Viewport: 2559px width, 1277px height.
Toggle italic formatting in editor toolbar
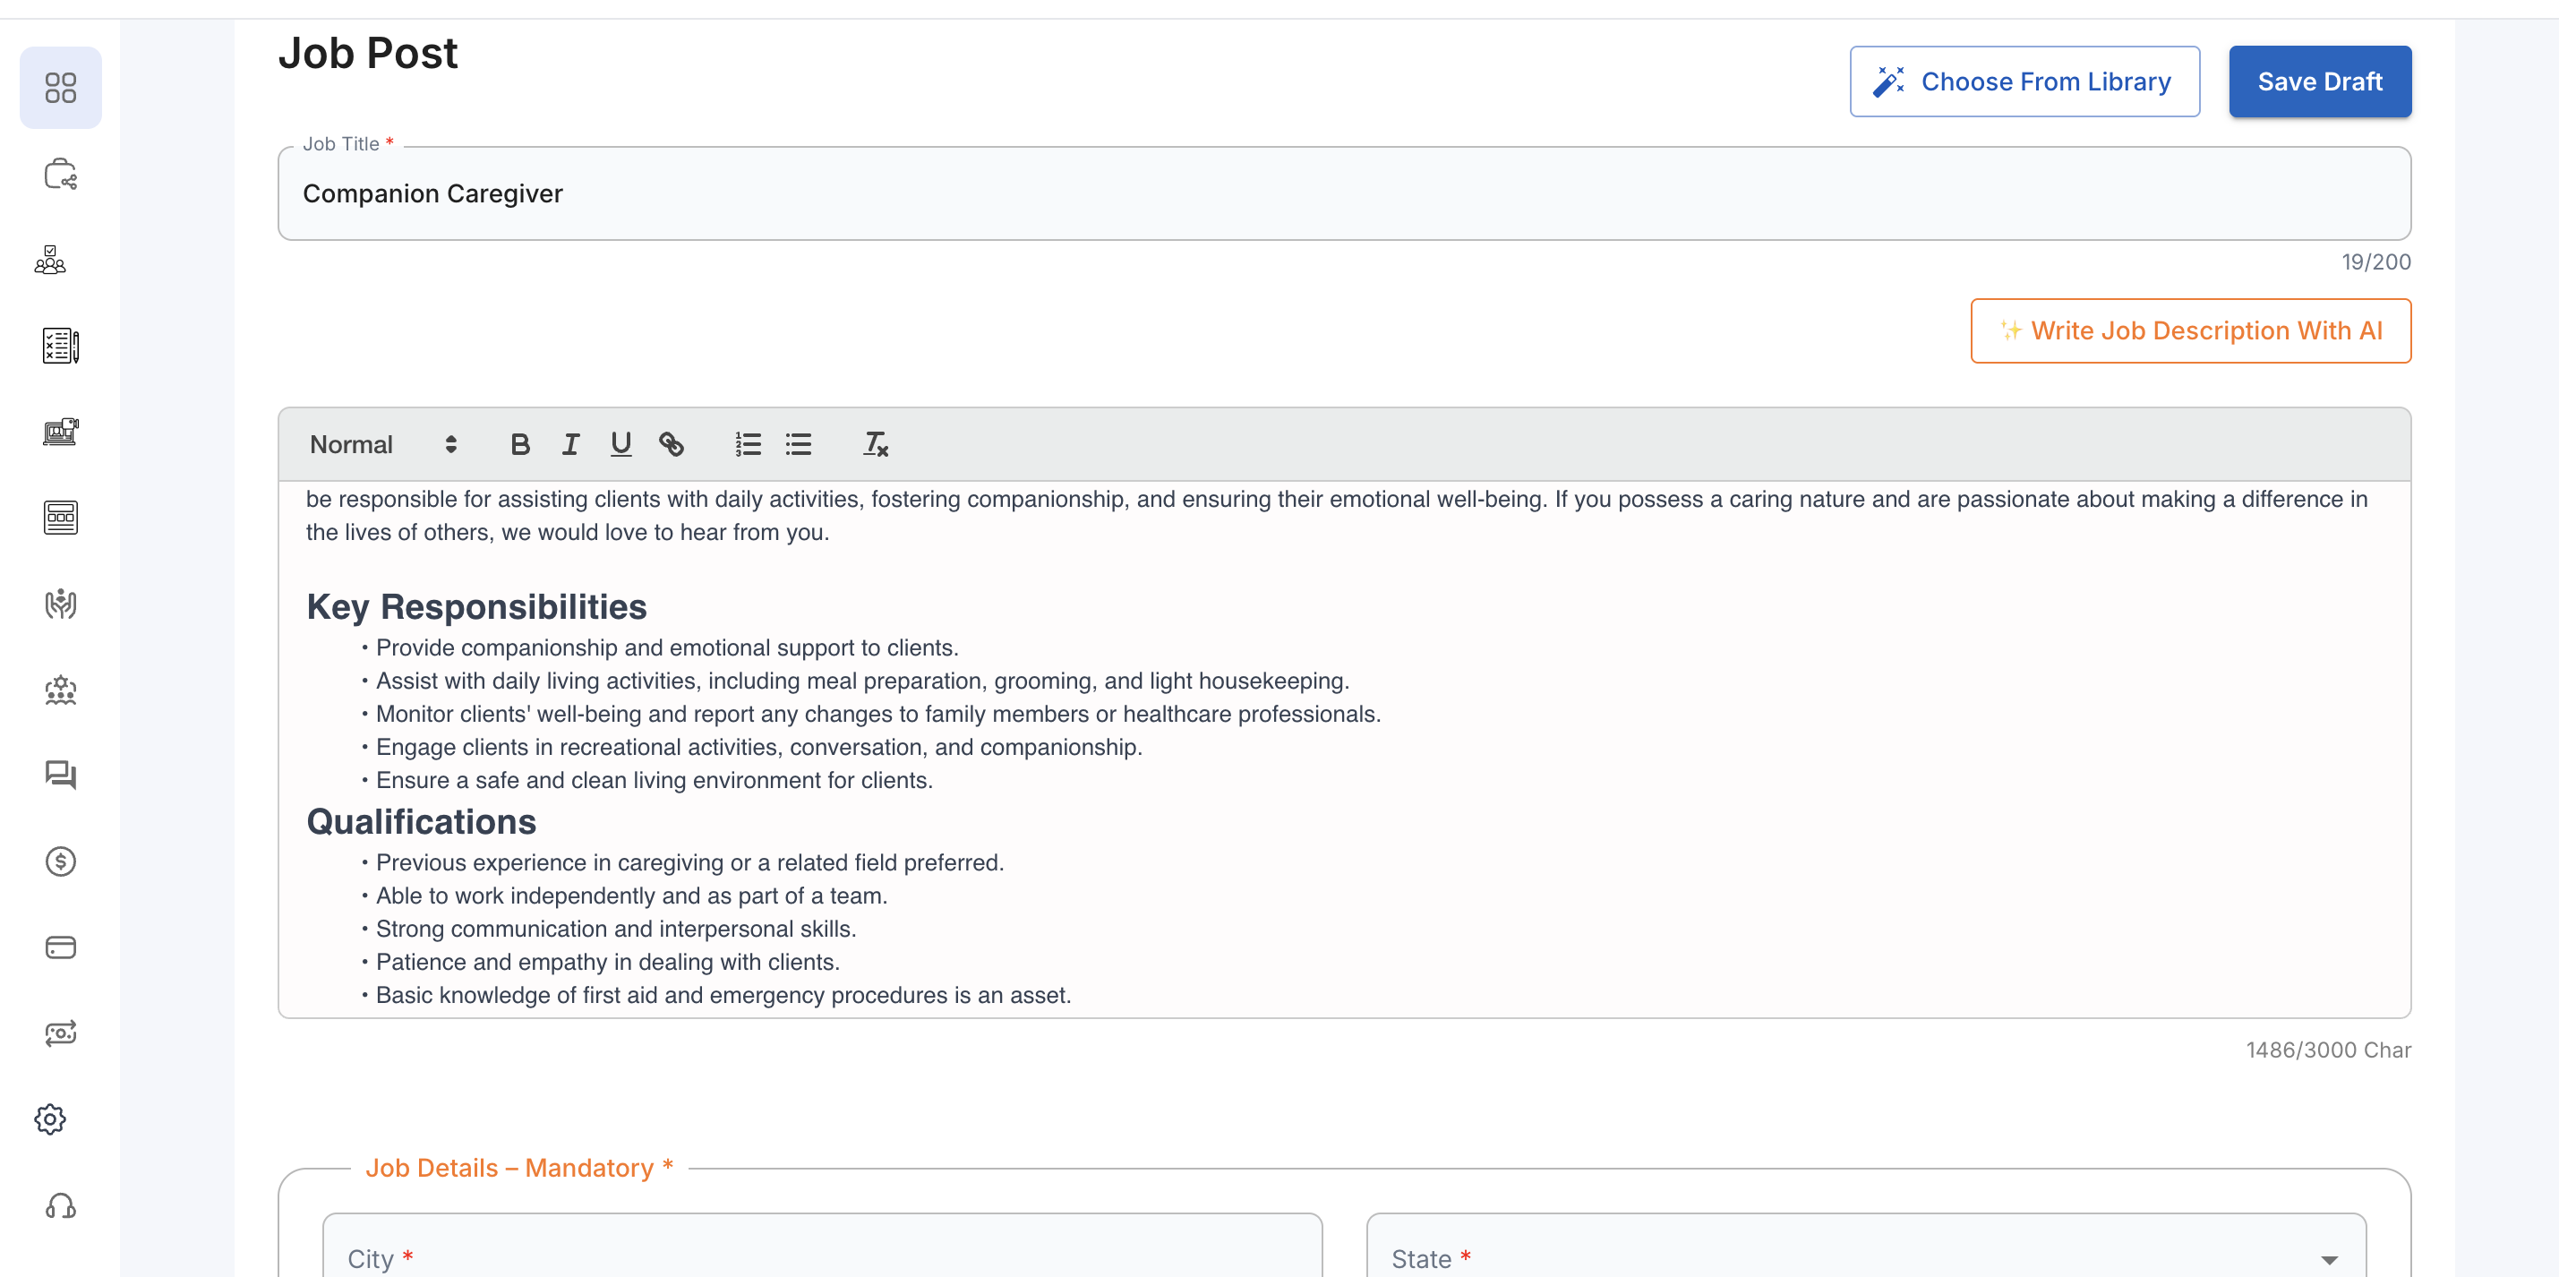pyautogui.click(x=570, y=444)
